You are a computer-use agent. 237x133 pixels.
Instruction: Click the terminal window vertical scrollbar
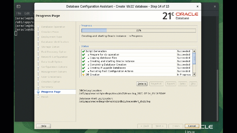coord(217,95)
